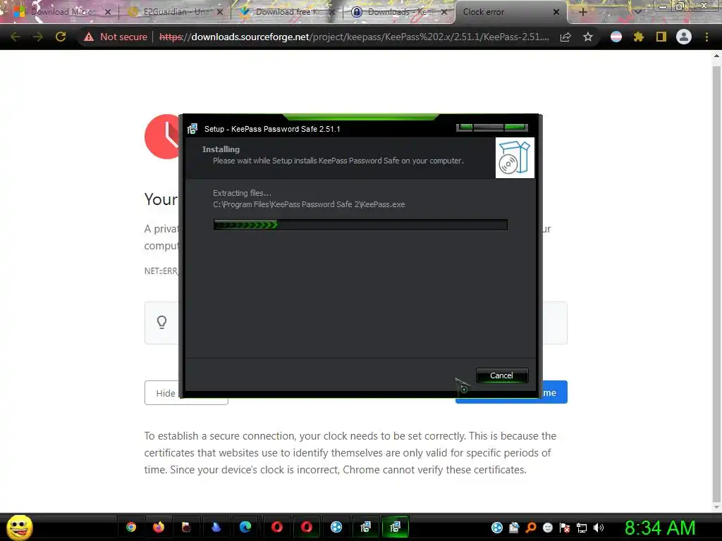
Task: Click the blue button ending in 'me'
Action: tap(511, 392)
